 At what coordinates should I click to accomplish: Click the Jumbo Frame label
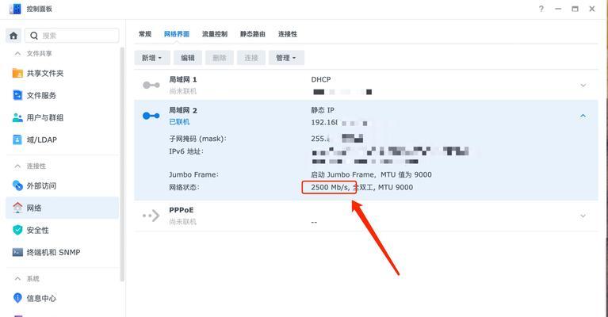[x=193, y=174]
